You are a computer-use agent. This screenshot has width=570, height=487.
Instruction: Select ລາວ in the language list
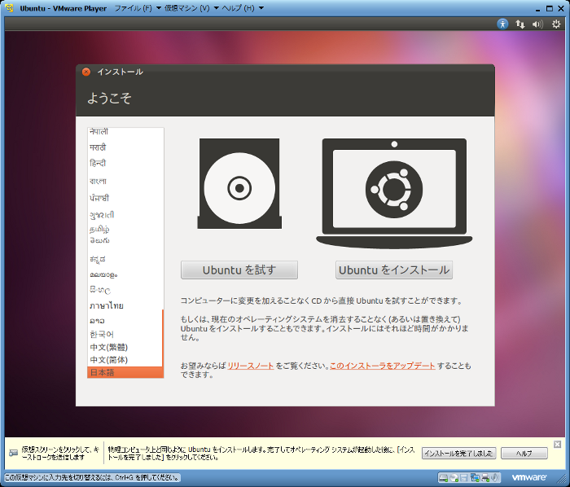[x=125, y=321]
